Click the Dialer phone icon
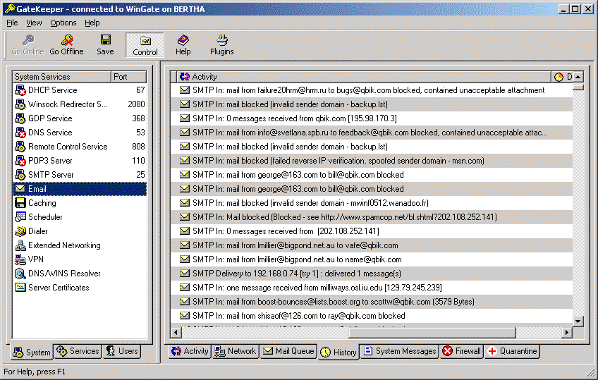 [20, 231]
